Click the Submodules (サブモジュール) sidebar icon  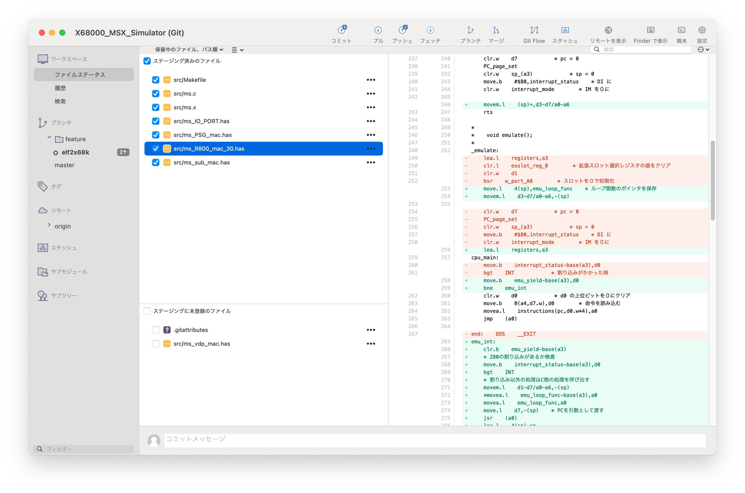tap(43, 272)
